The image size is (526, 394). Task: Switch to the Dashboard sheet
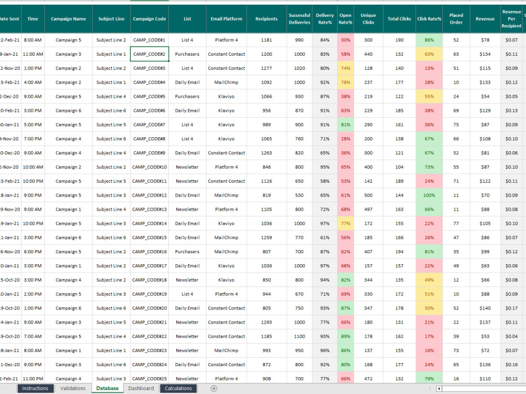pos(141,388)
